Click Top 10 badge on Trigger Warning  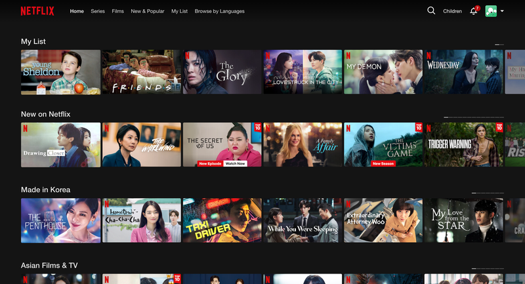pos(499,127)
